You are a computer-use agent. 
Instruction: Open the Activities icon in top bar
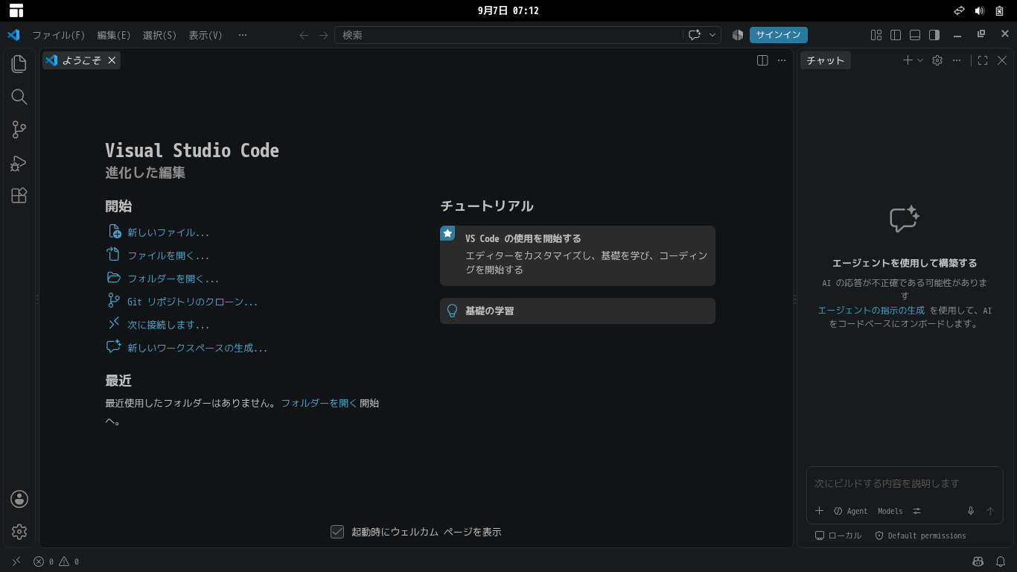(16, 10)
